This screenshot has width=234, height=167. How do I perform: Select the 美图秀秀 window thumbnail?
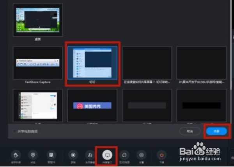pos(92,105)
